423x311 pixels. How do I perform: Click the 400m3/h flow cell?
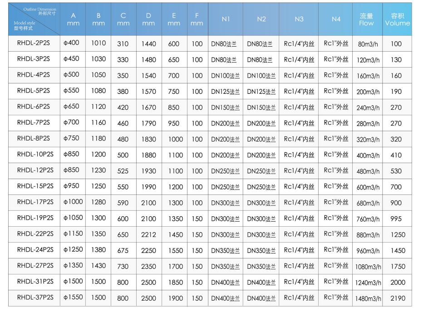click(368, 155)
